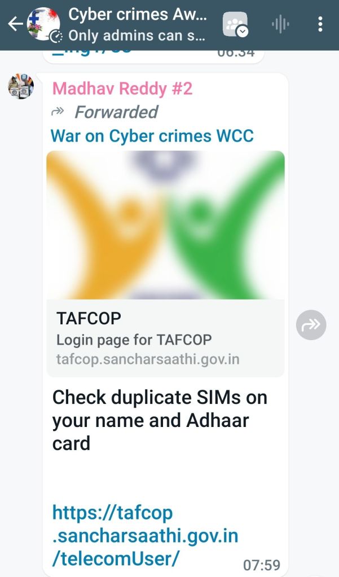Open the TAFCOP link preview title
The height and width of the screenshot is (577, 339).
pos(89,318)
